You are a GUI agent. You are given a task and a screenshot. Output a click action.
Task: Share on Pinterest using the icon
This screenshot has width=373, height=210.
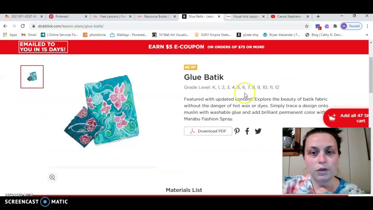[x=237, y=131]
